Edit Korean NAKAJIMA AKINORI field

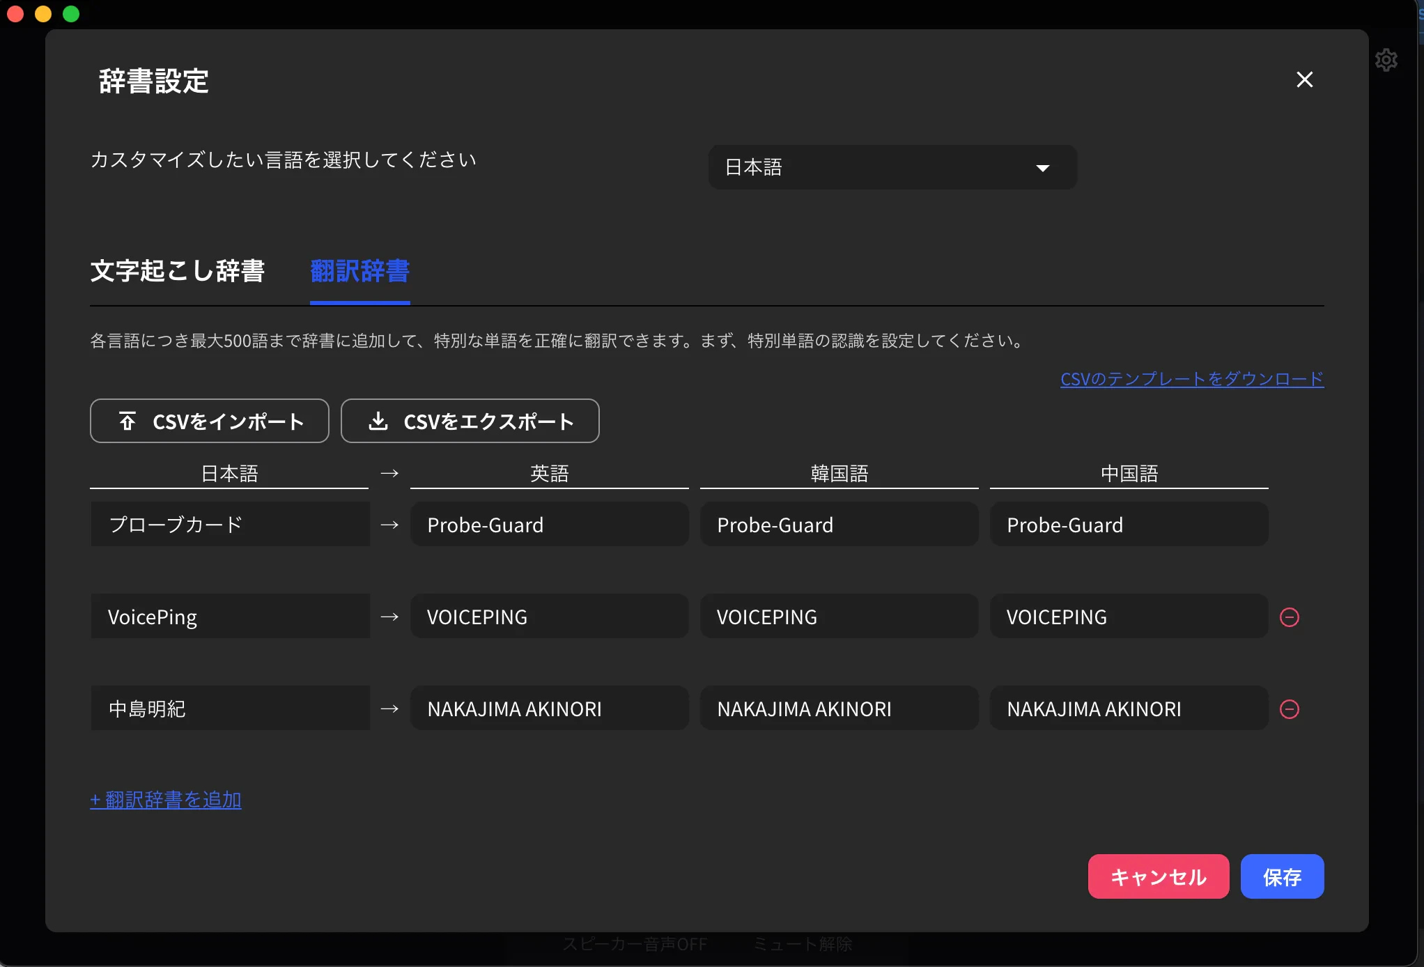click(839, 708)
